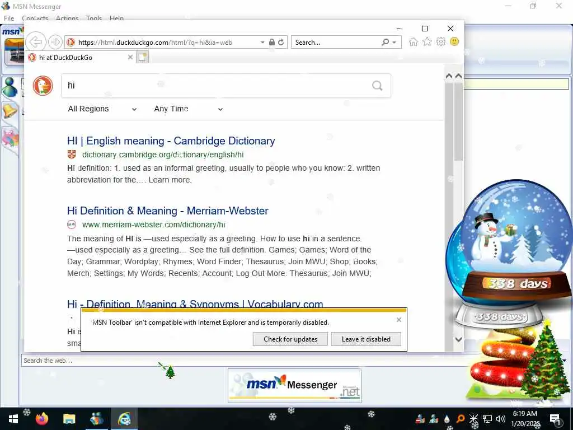
Task: Open the volume speaker tray icon
Action: click(x=500, y=419)
